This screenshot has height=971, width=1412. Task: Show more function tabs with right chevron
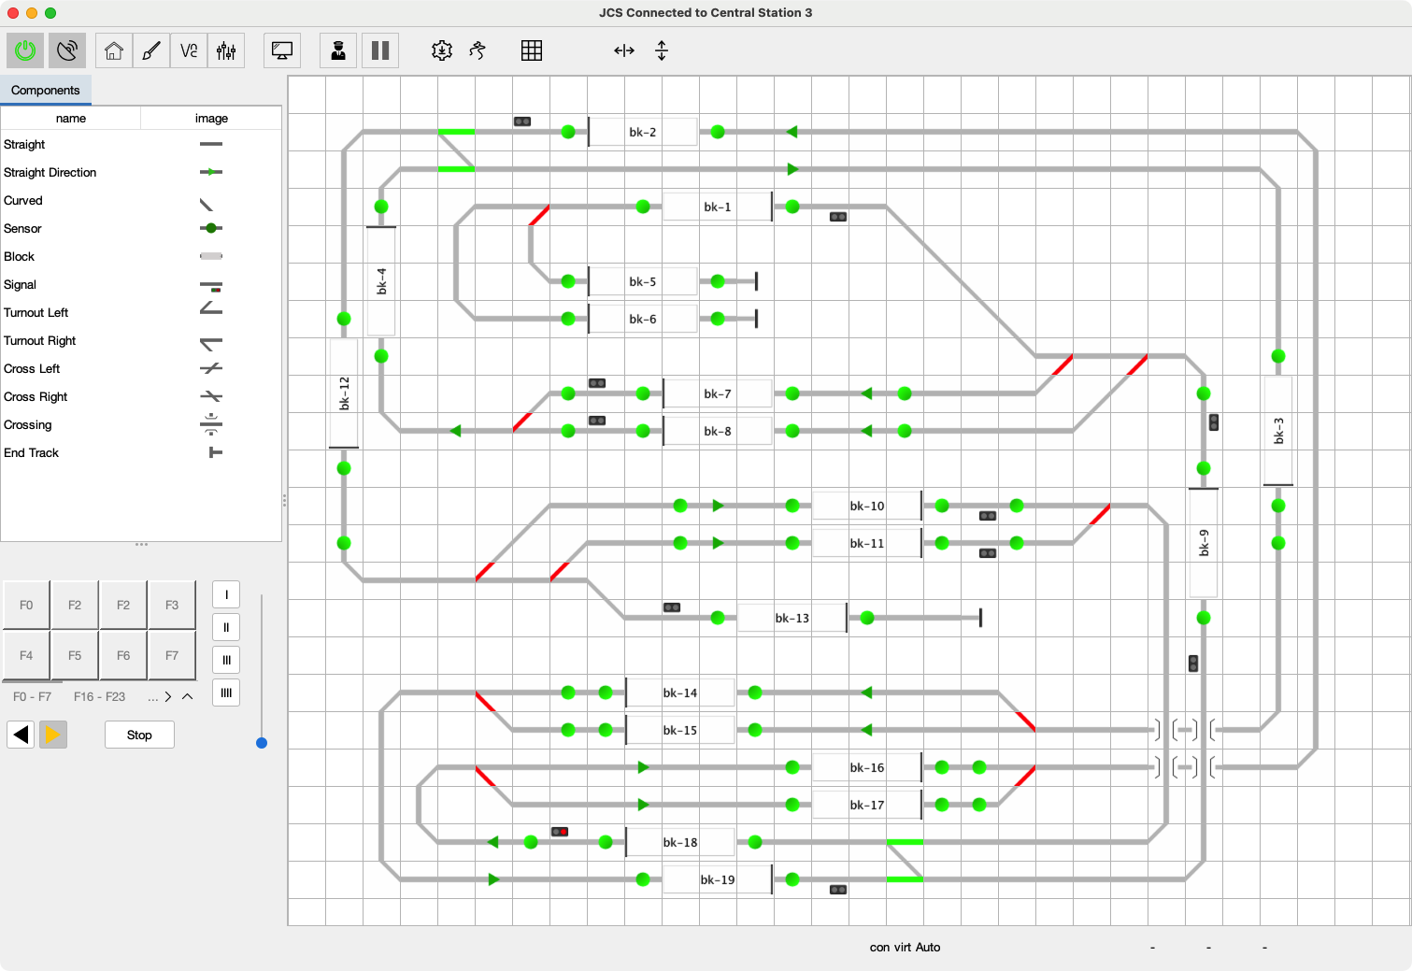point(168,696)
